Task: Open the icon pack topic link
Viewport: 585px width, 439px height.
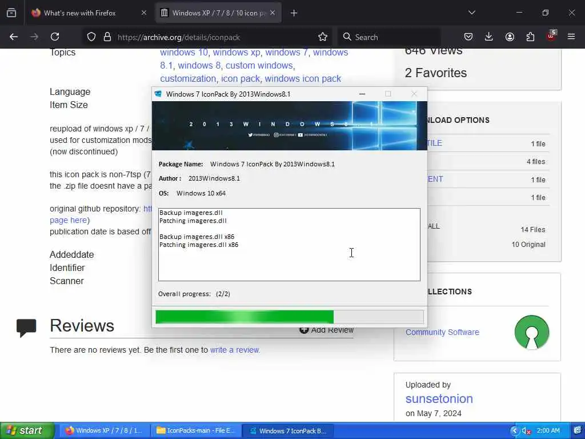Action: click(241, 79)
